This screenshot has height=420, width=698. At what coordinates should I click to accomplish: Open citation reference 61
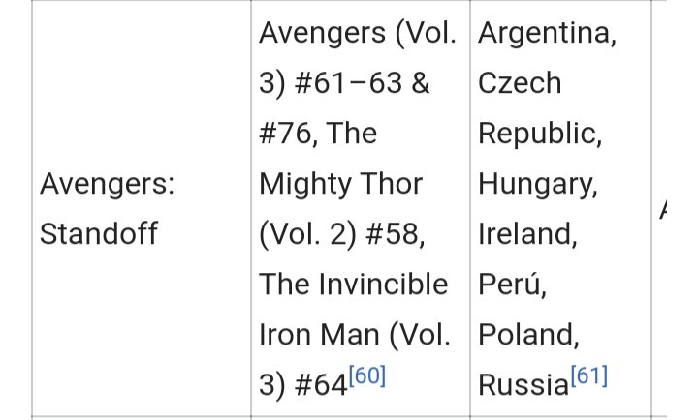pyautogui.click(x=589, y=376)
